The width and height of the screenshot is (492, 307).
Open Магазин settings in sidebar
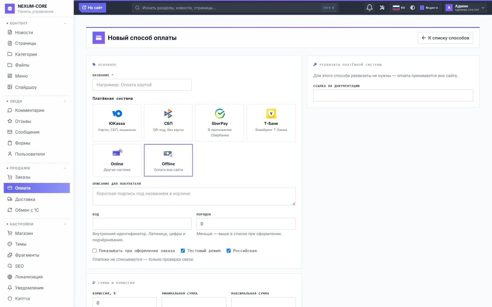37,233
